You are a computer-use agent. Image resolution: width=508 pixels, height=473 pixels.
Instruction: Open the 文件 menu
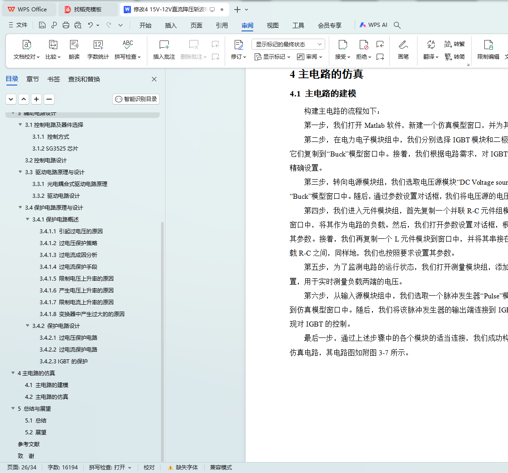pos(18,25)
